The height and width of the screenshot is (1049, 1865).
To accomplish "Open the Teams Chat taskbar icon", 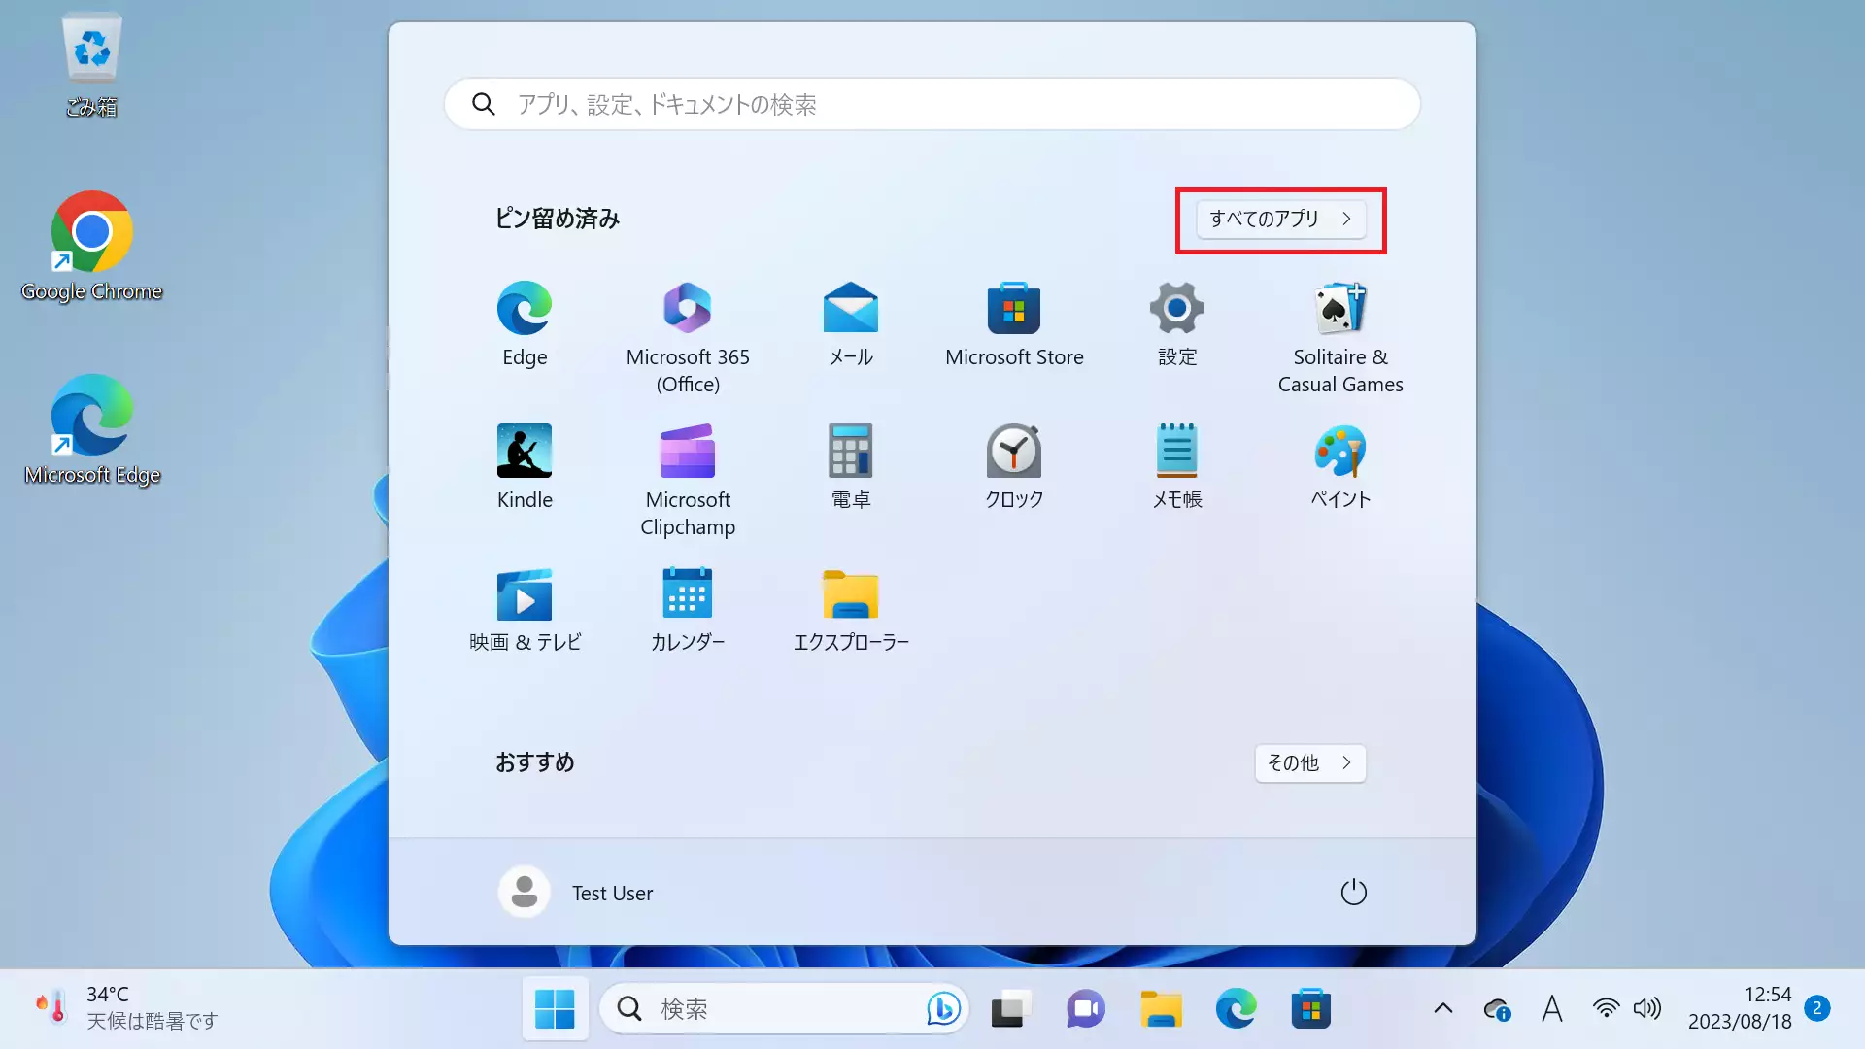I will tap(1085, 1009).
